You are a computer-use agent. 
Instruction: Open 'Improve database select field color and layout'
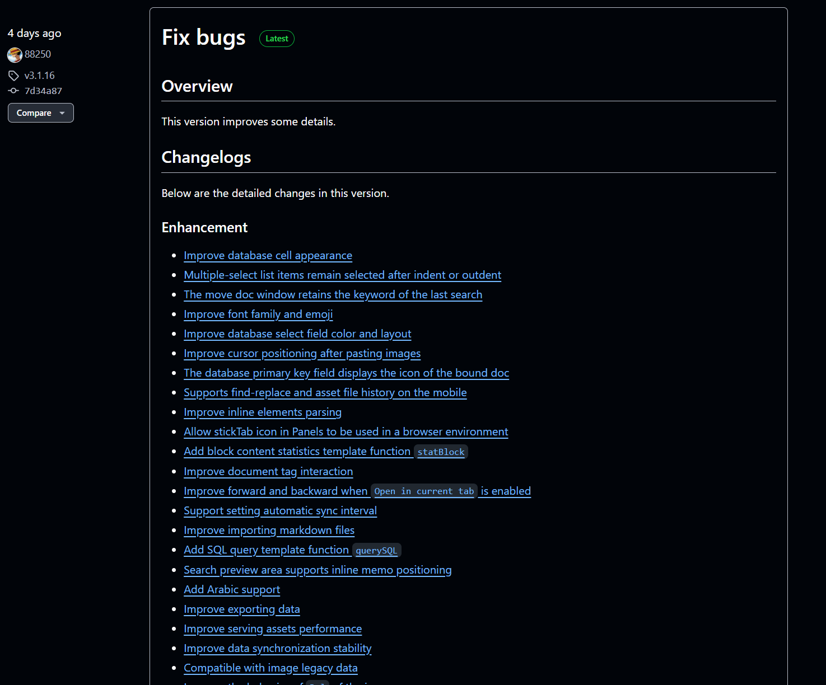click(x=297, y=334)
